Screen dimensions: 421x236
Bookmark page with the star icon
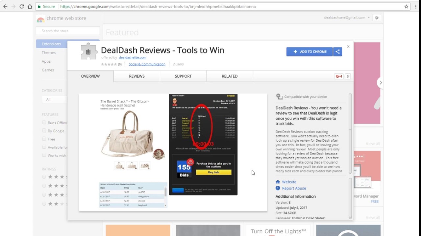coord(406,7)
